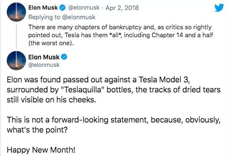
Task: Click the thread line connecting the tweets
Action: click(16, 36)
